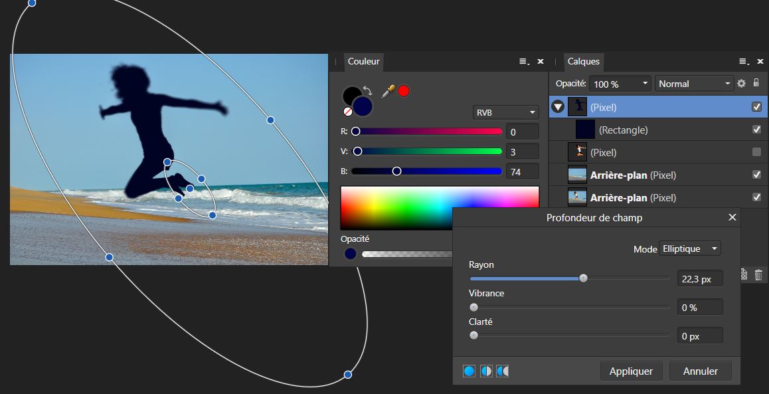Click the color Opacité checkered slider

click(x=406, y=254)
